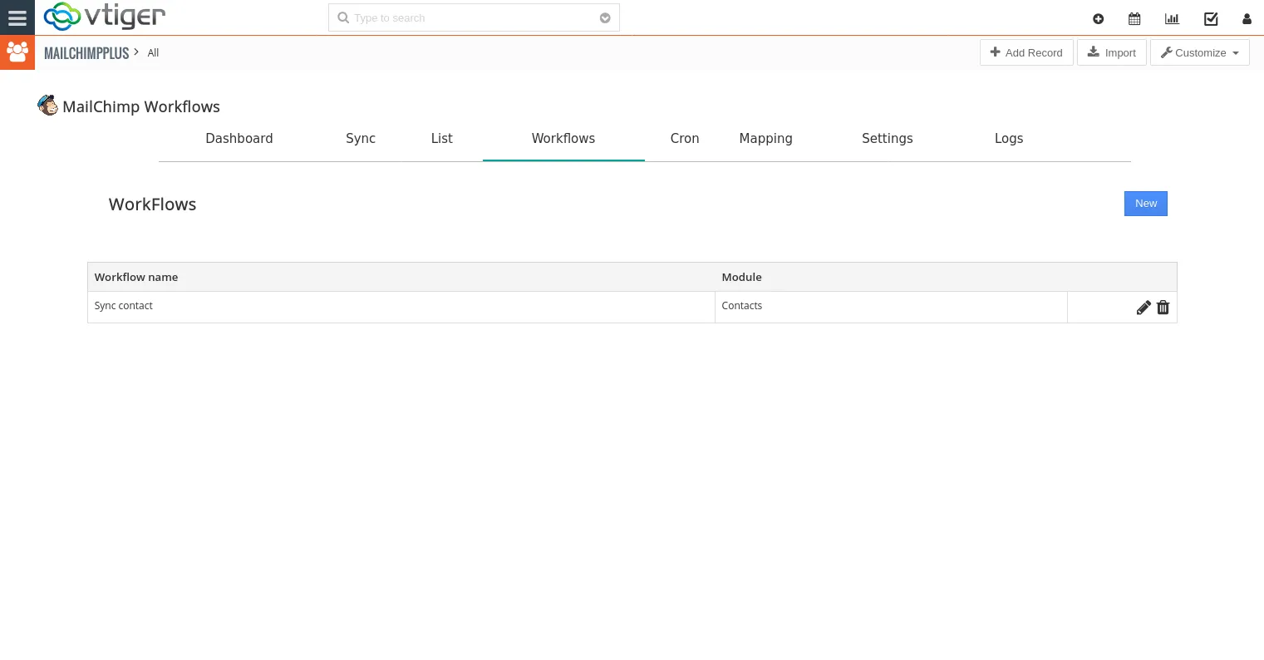The height and width of the screenshot is (660, 1264).
Task: Edit the Sync contact workflow
Action: [1144, 308]
